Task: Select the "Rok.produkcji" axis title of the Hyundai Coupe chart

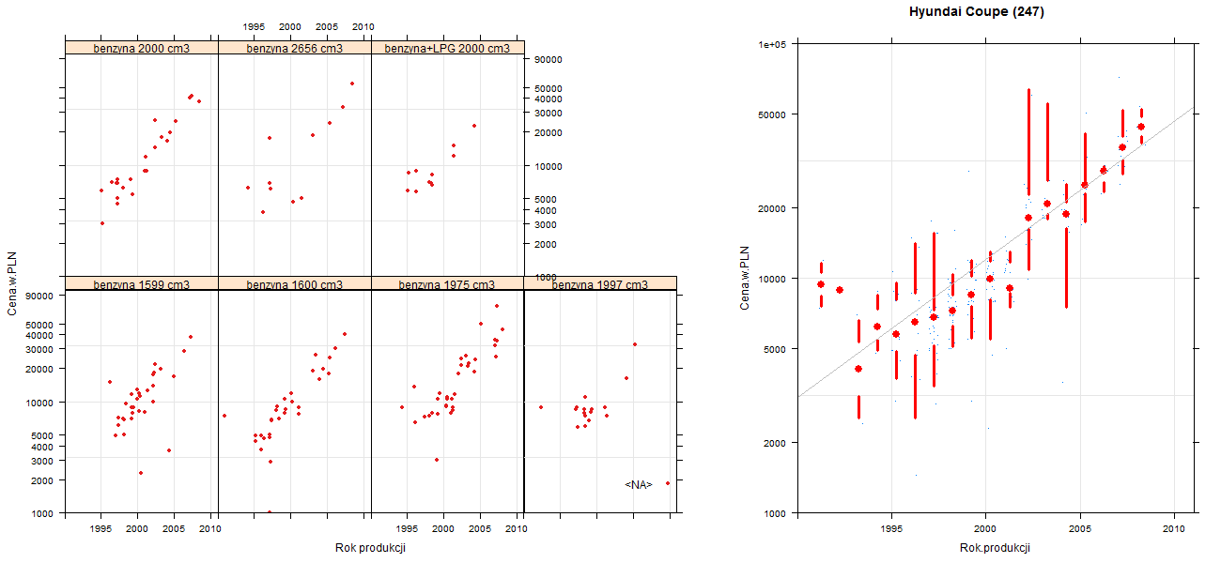Action: click(x=996, y=548)
